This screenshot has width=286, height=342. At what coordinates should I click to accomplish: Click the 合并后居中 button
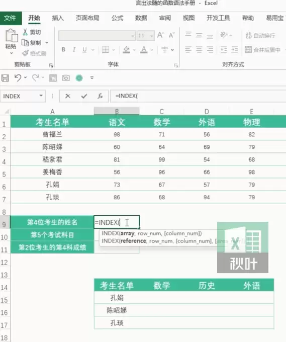pos(263,50)
